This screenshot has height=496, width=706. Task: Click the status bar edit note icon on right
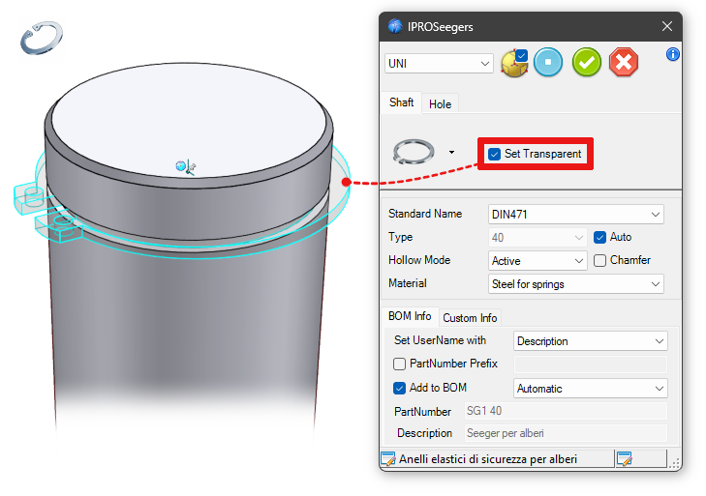click(625, 459)
